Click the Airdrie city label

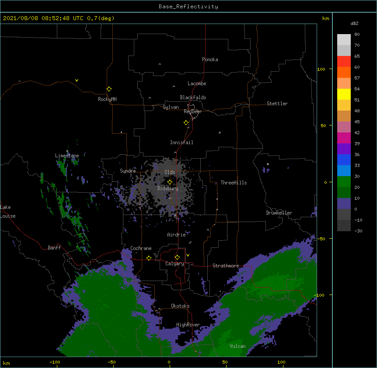176,235
